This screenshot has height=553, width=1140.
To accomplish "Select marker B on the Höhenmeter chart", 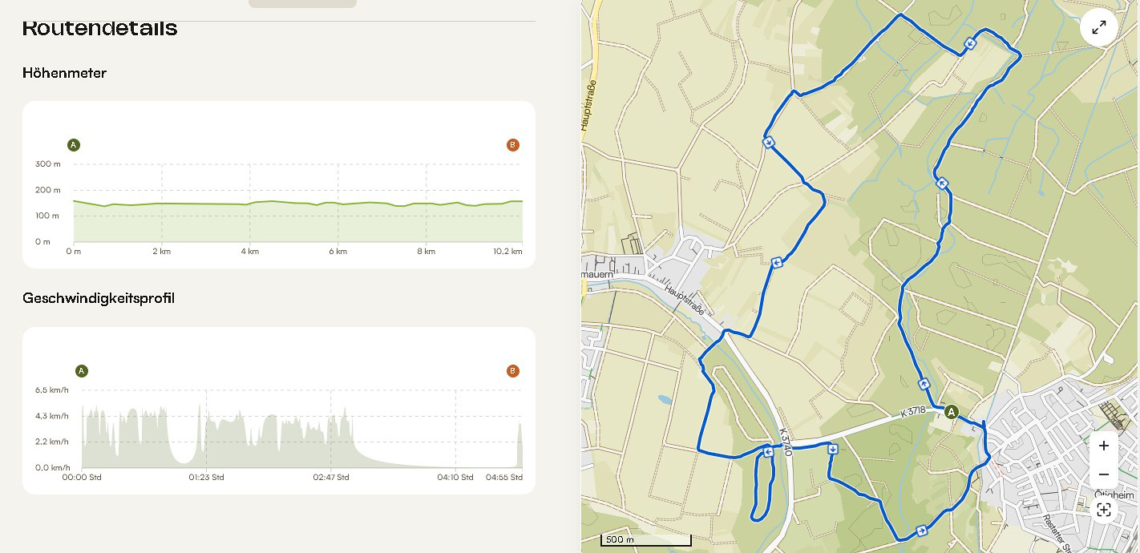I will 513,145.
